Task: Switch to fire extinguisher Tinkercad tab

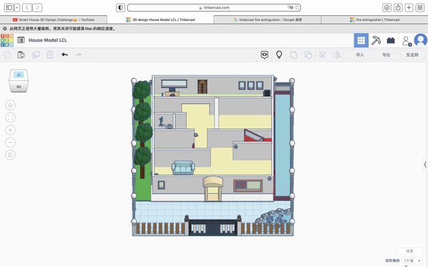Action: pos(374,20)
